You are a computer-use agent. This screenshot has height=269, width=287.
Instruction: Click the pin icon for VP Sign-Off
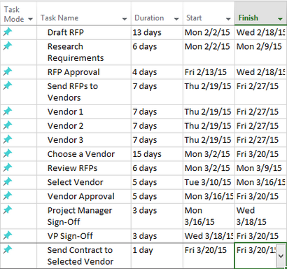[8, 235]
